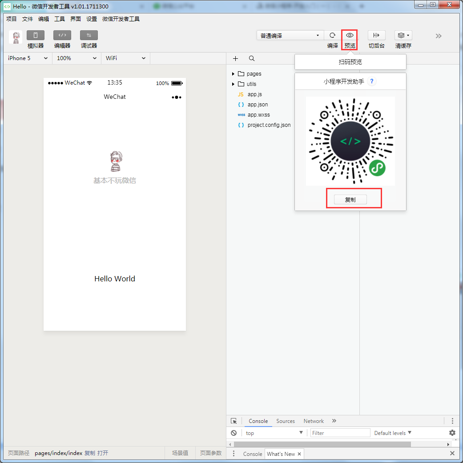Viewport: 463px width, 463px height.
Task: Click the help question mark icon
Action: tap(372, 81)
